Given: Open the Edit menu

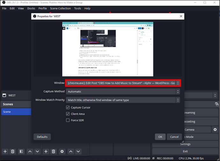Looking at the screenshot, I should click(12, 8).
